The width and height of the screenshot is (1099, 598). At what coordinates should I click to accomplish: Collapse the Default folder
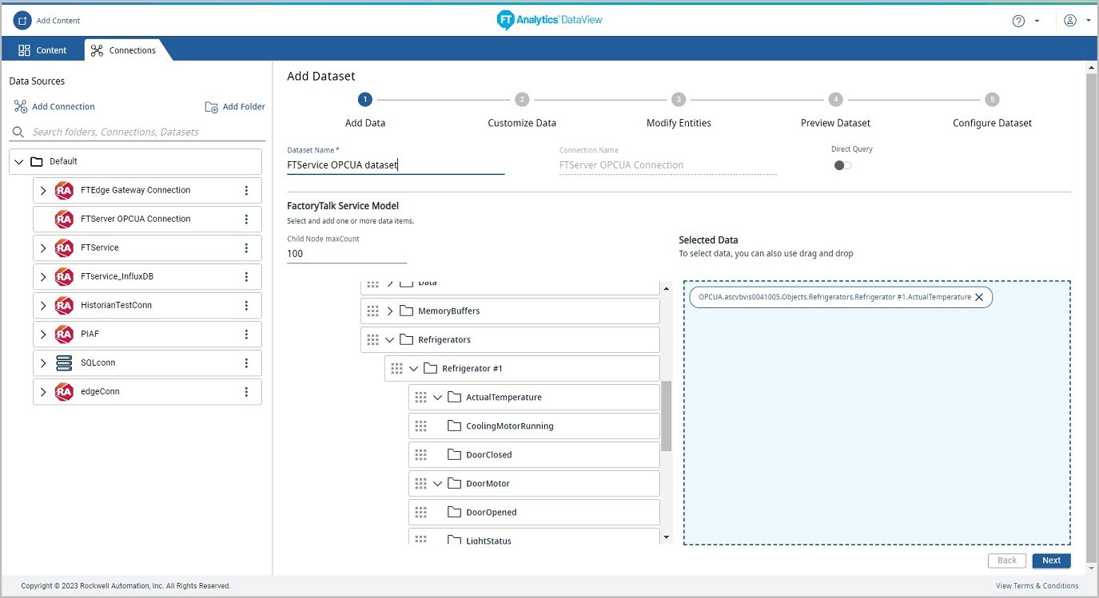19,161
